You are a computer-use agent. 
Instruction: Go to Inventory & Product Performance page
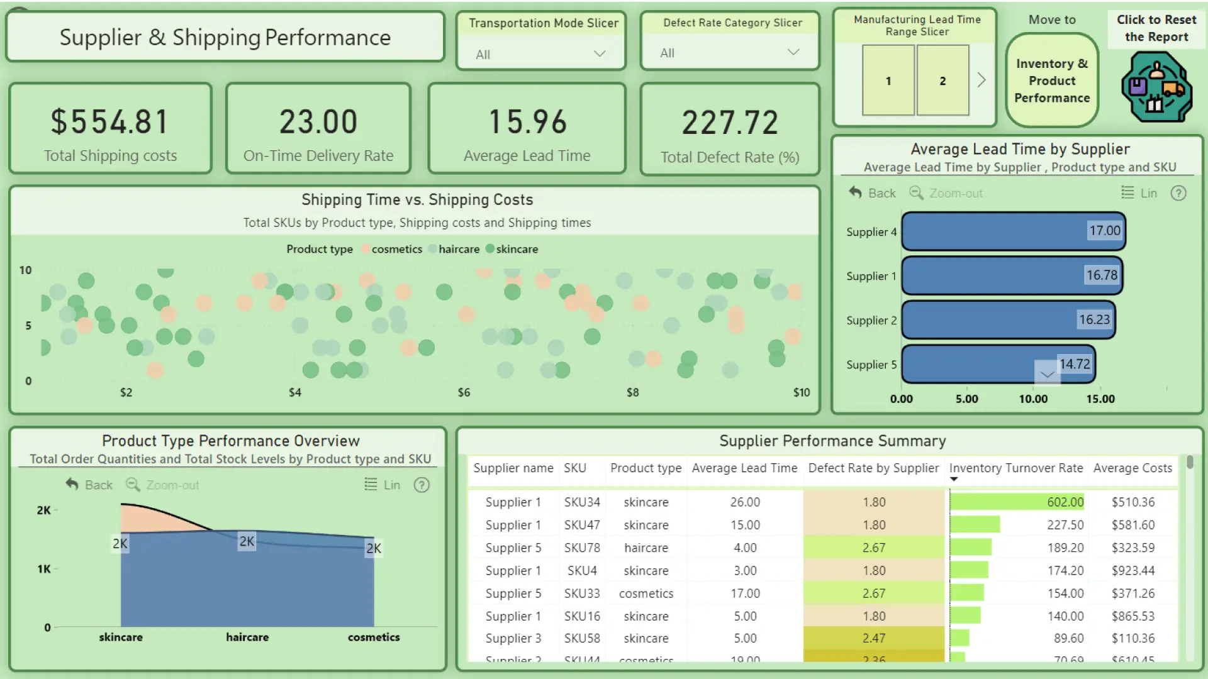click(x=1052, y=80)
